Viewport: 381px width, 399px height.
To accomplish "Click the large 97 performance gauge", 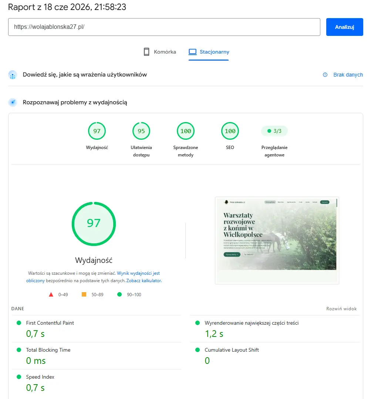I will pos(94,224).
